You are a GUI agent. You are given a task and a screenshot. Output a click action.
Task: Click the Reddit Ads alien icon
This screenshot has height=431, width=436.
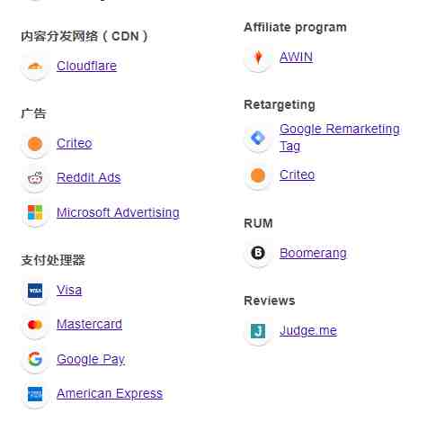coord(35,178)
